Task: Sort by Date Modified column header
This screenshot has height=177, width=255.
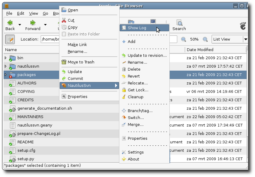Action: point(216,50)
